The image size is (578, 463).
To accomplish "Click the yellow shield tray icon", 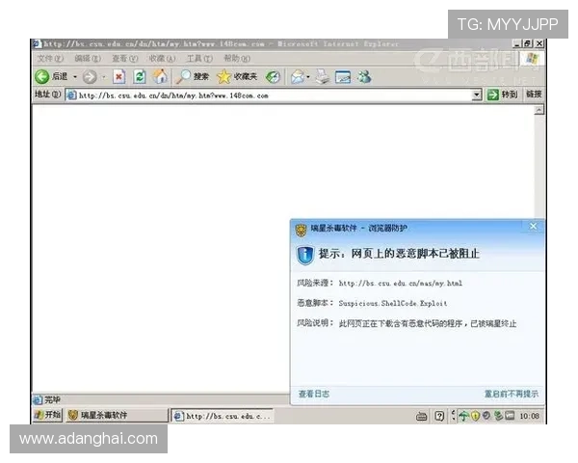I will [476, 416].
